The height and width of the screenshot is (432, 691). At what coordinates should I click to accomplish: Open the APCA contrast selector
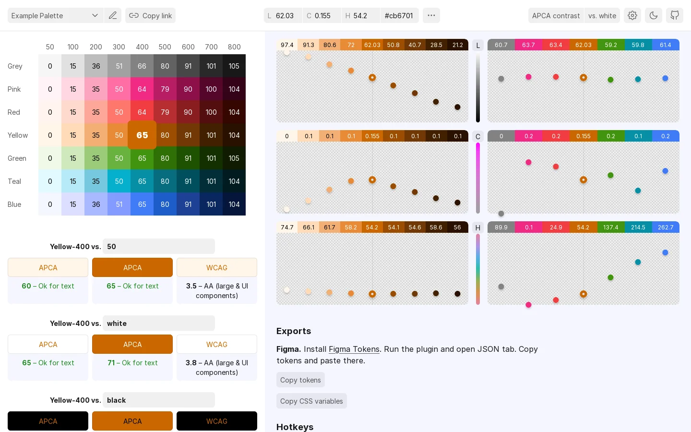click(x=556, y=15)
